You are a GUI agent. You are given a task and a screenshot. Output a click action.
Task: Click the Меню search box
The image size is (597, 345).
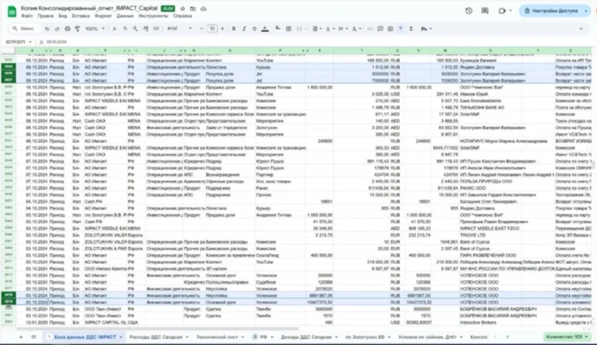point(24,29)
